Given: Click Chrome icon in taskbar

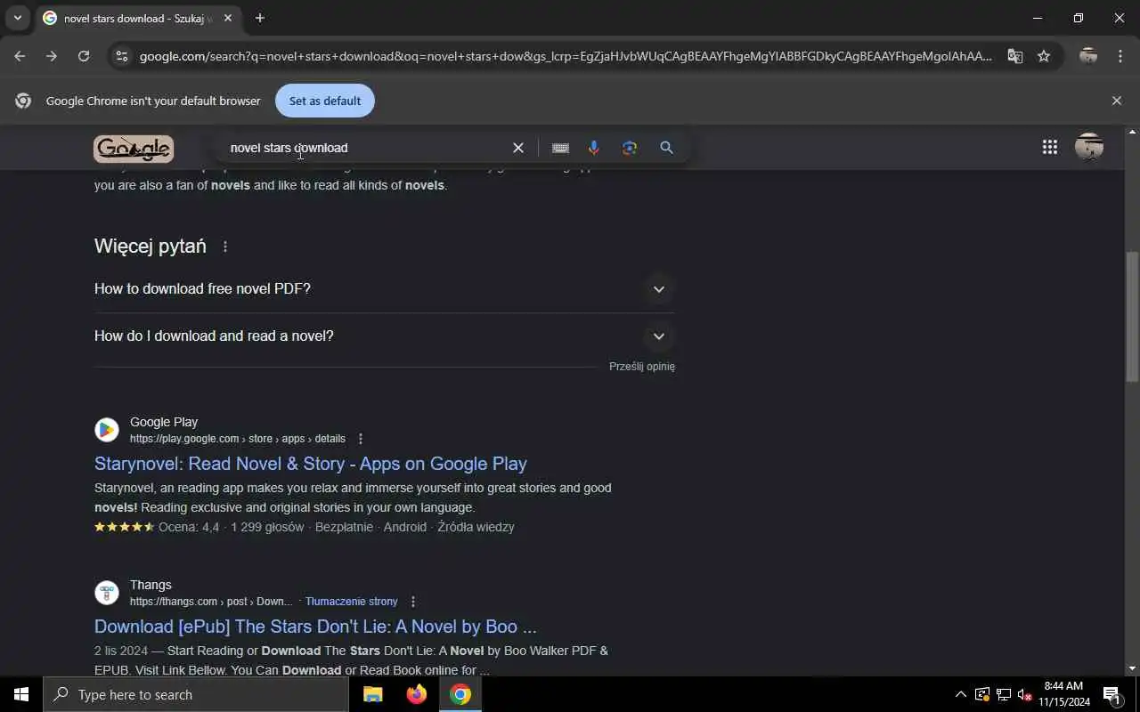Looking at the screenshot, I should pos(460,694).
